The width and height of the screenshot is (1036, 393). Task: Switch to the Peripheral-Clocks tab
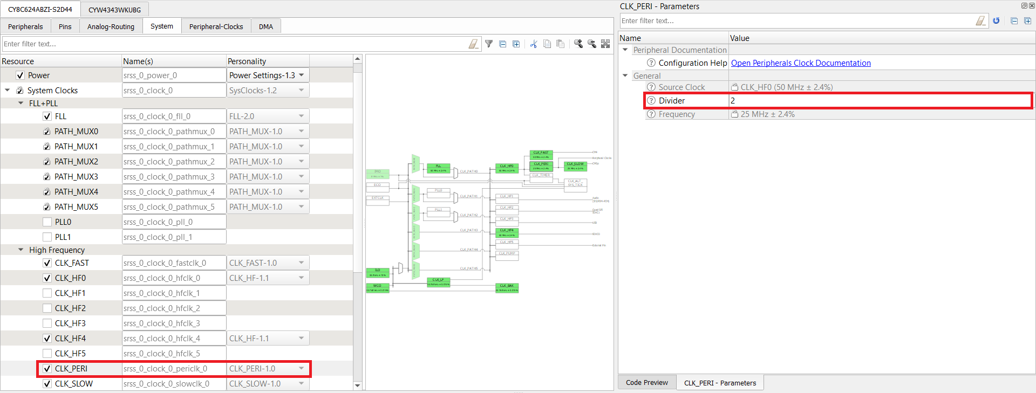click(216, 26)
